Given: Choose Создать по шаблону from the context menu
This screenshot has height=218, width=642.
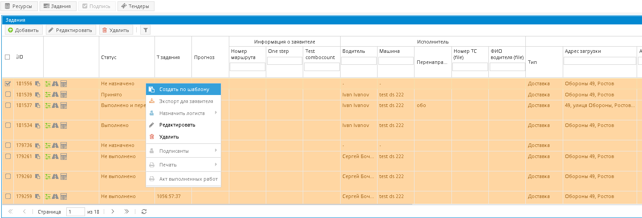Looking at the screenshot, I should coord(183,89).
